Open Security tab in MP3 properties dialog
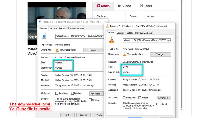The image size is (209, 118). [x=120, y=33]
